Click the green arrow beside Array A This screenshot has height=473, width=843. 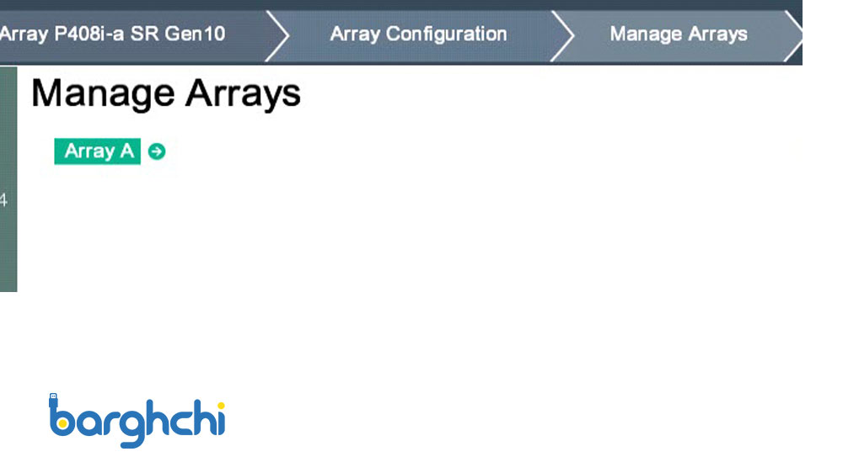[157, 151]
